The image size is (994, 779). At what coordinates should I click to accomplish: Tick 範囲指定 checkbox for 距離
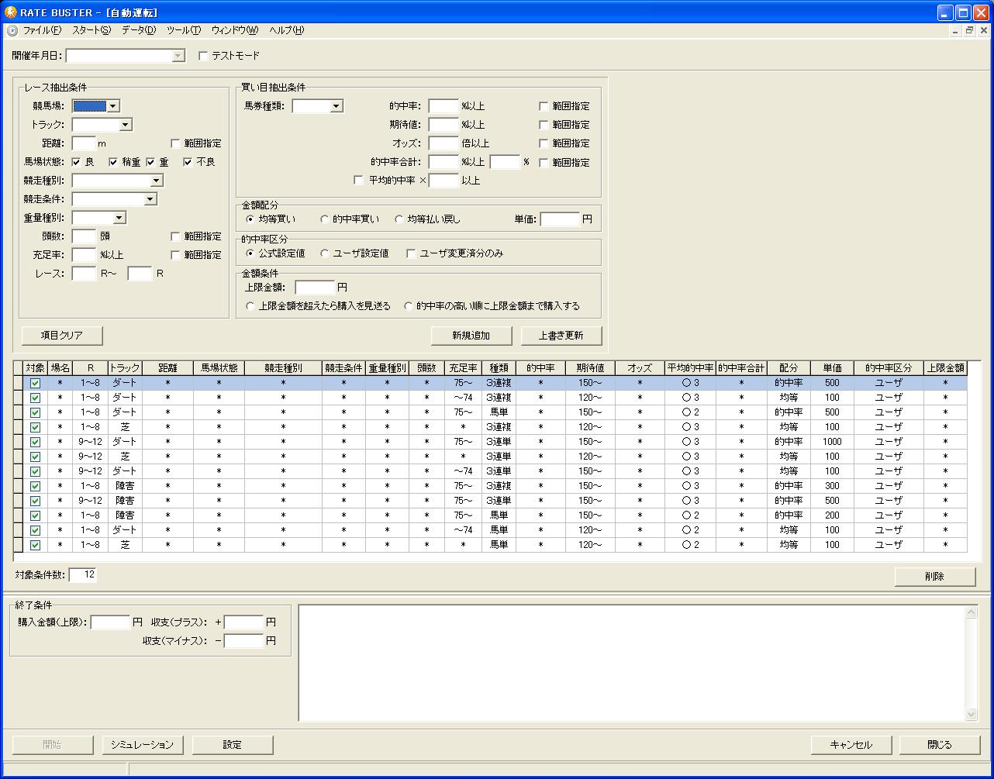(x=175, y=143)
